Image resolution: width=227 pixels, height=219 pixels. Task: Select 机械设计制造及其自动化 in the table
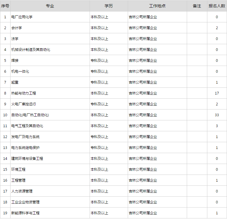point(31,50)
